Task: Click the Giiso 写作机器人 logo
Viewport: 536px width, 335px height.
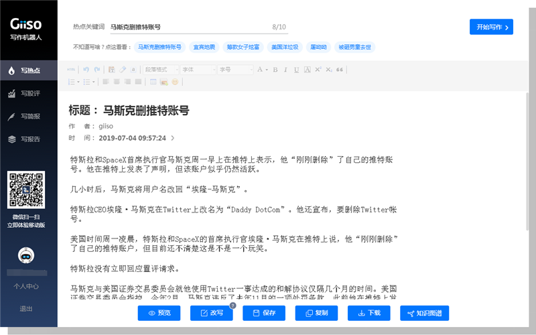Action: click(x=26, y=29)
